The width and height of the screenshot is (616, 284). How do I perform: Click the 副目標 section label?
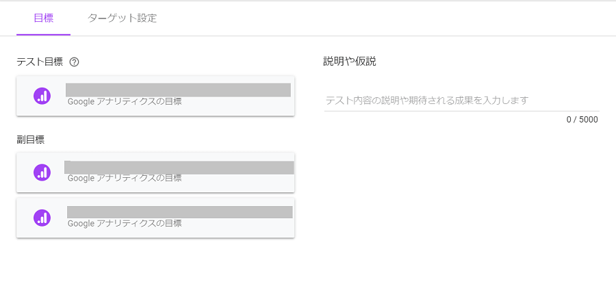point(30,140)
